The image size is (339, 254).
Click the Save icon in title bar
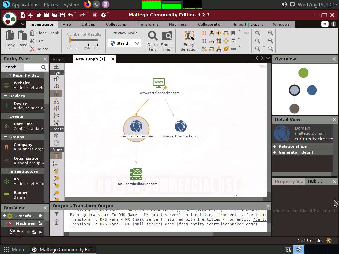pyautogui.click(x=46, y=15)
